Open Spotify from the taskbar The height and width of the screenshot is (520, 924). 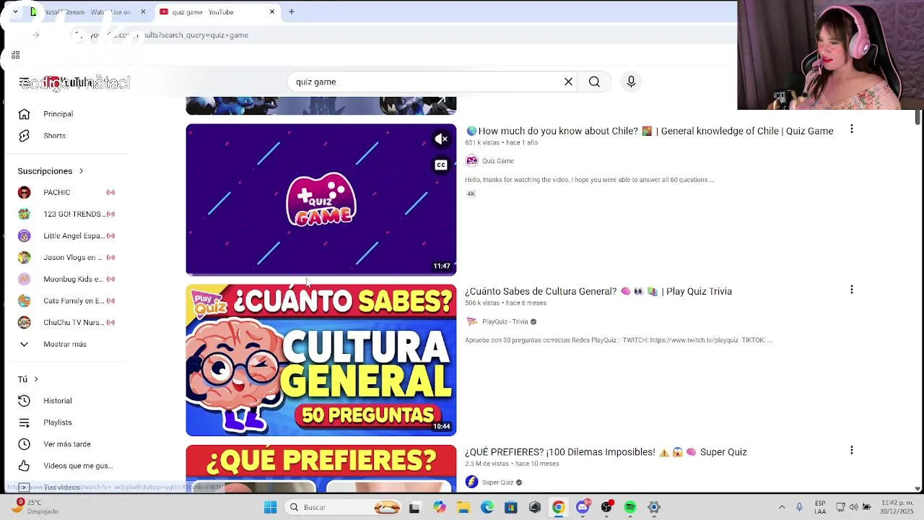tap(630, 508)
